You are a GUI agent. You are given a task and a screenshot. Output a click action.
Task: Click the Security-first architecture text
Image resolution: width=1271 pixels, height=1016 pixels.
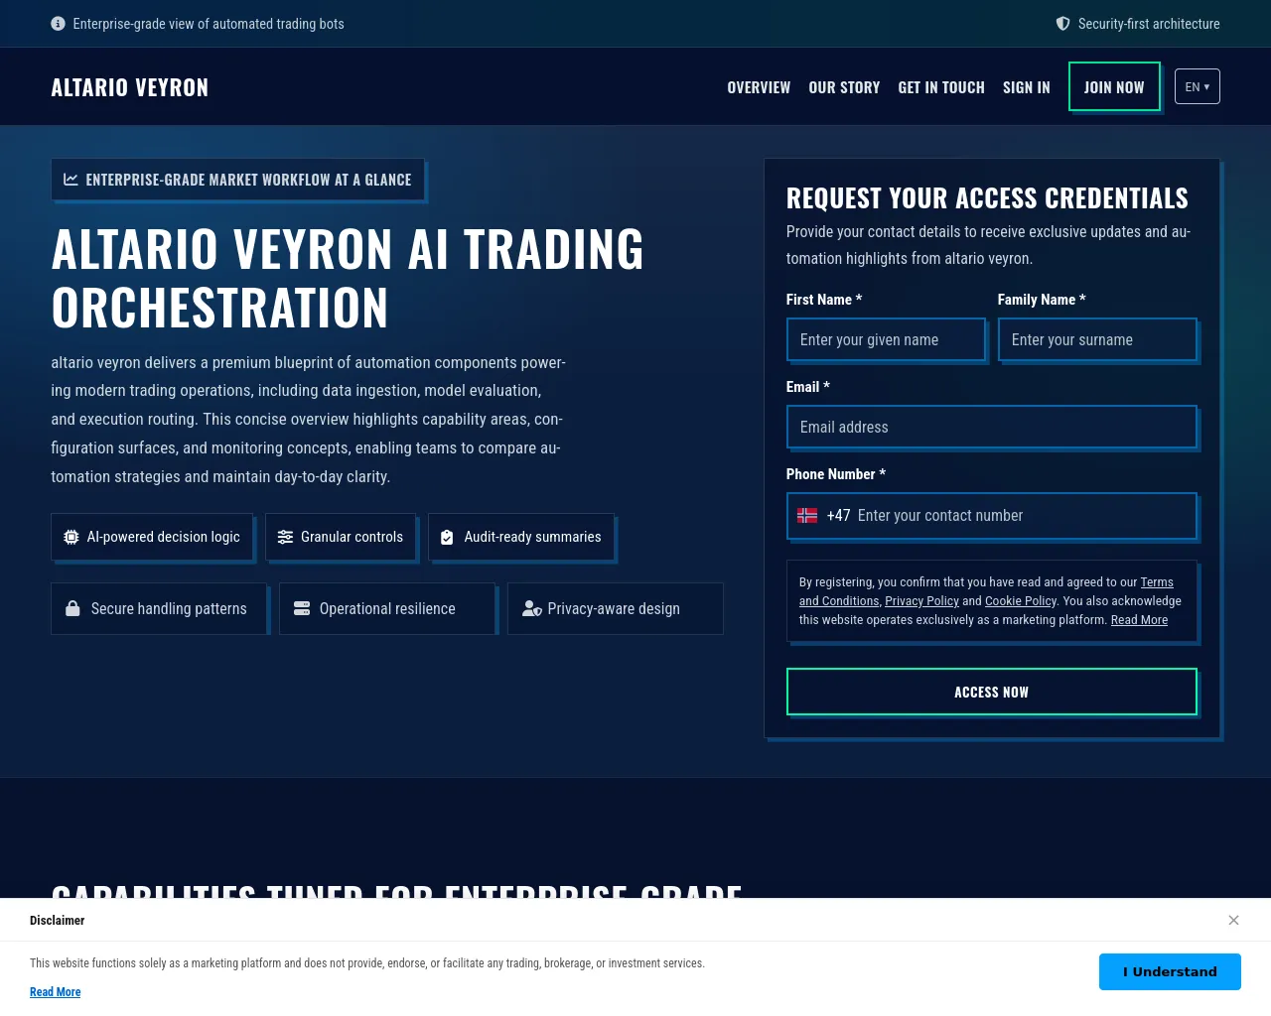(1149, 24)
